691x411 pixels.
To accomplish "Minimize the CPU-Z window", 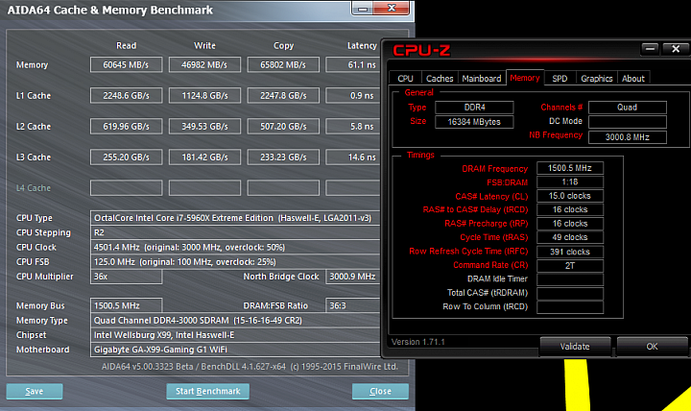I will coord(650,49).
